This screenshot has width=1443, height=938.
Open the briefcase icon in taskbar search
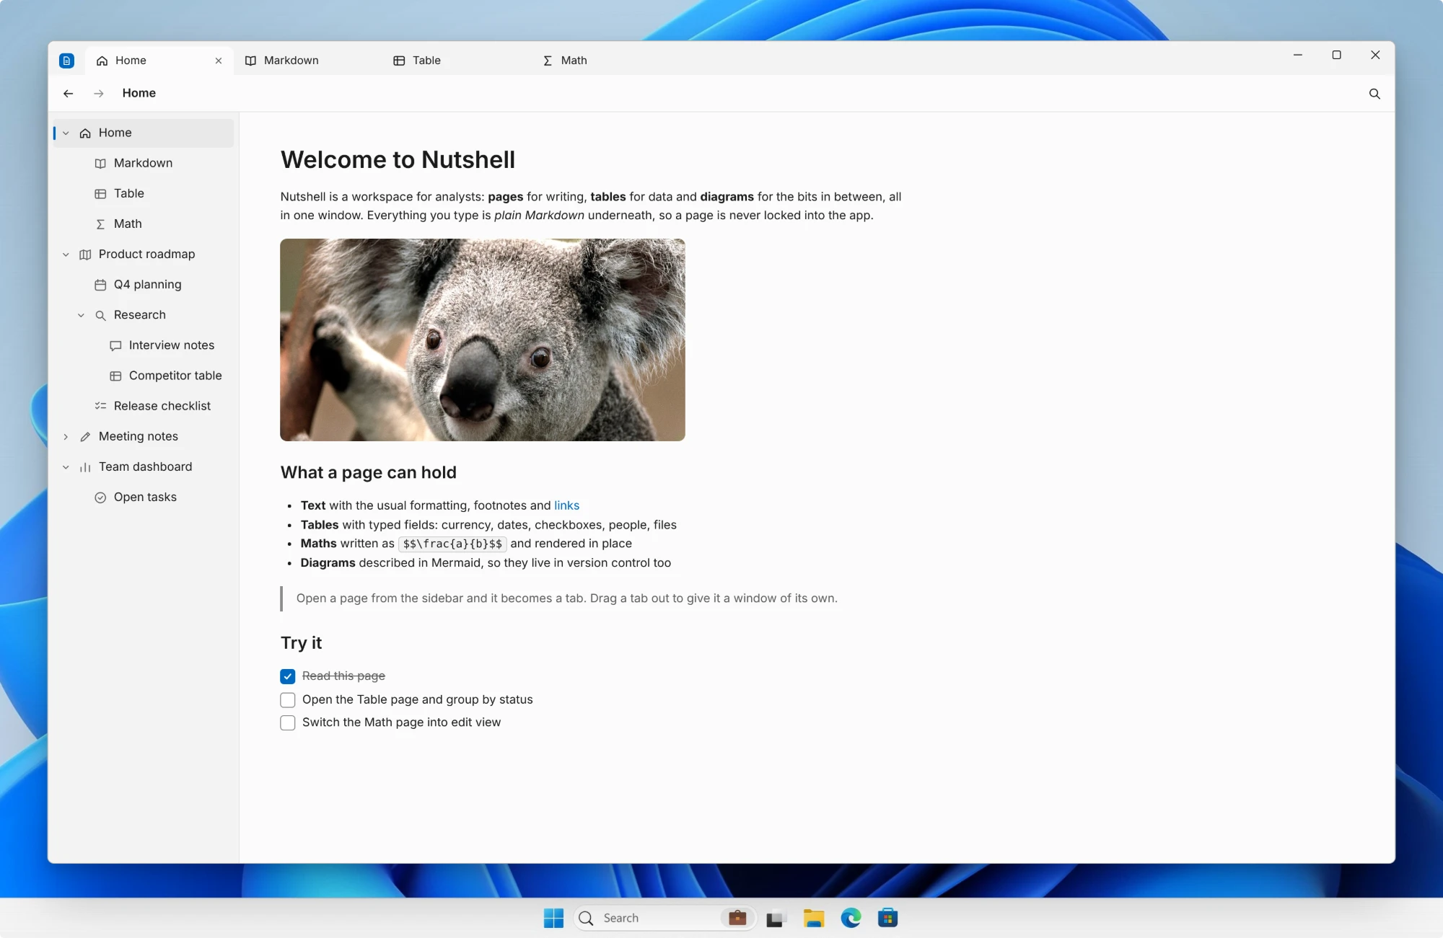coord(737,918)
